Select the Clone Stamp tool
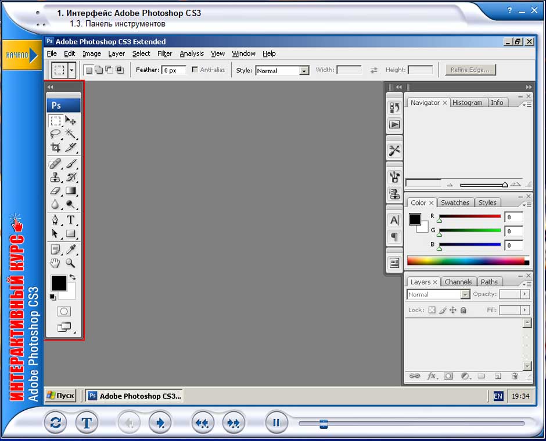Screen dimensions: 546x441 pyautogui.click(x=56, y=178)
